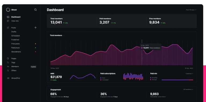Click the Pages icon in the sidebar
The width and height of the screenshot is (206, 102).
(8, 59)
